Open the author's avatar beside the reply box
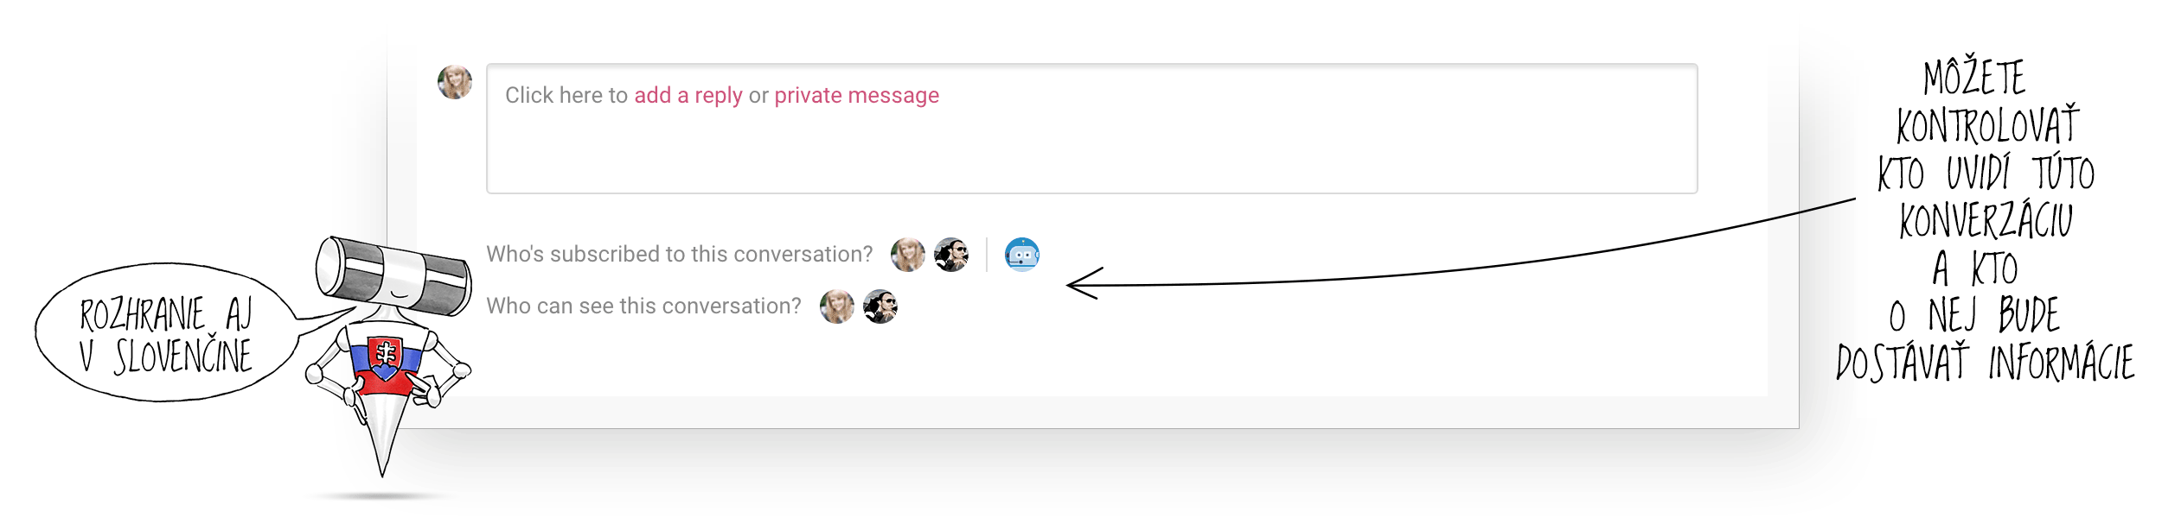The image size is (2162, 518). [455, 82]
